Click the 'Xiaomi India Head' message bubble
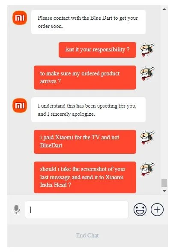179x252 pixels. click(x=85, y=177)
